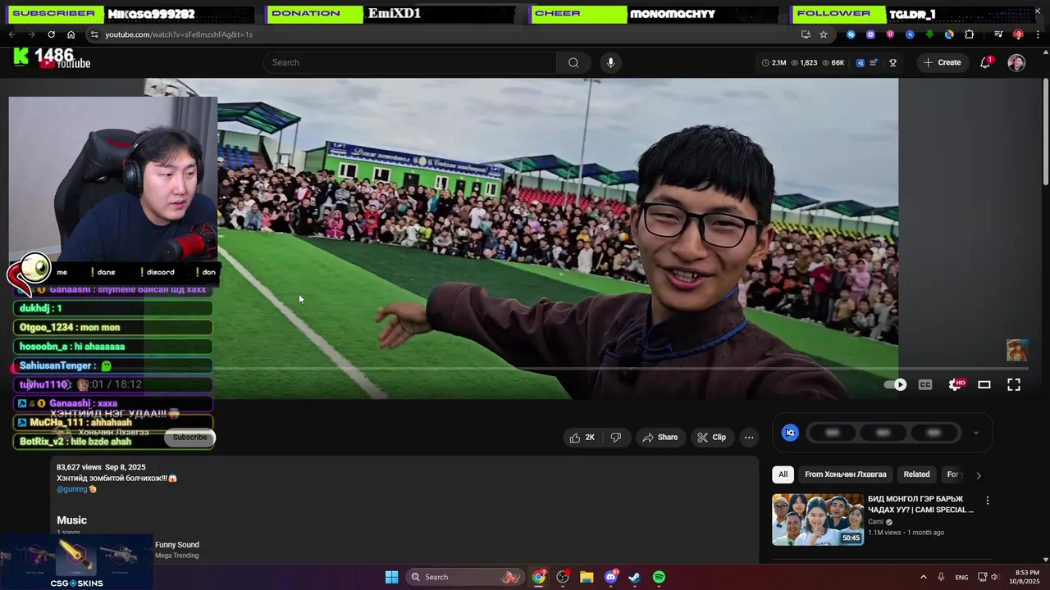Click the vidIQ trophy icon

893,62
